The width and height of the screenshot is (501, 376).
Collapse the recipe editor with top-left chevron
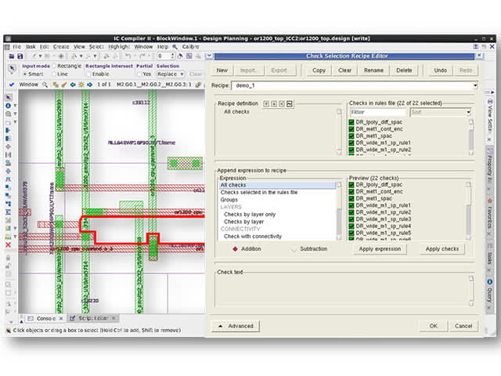[209, 56]
